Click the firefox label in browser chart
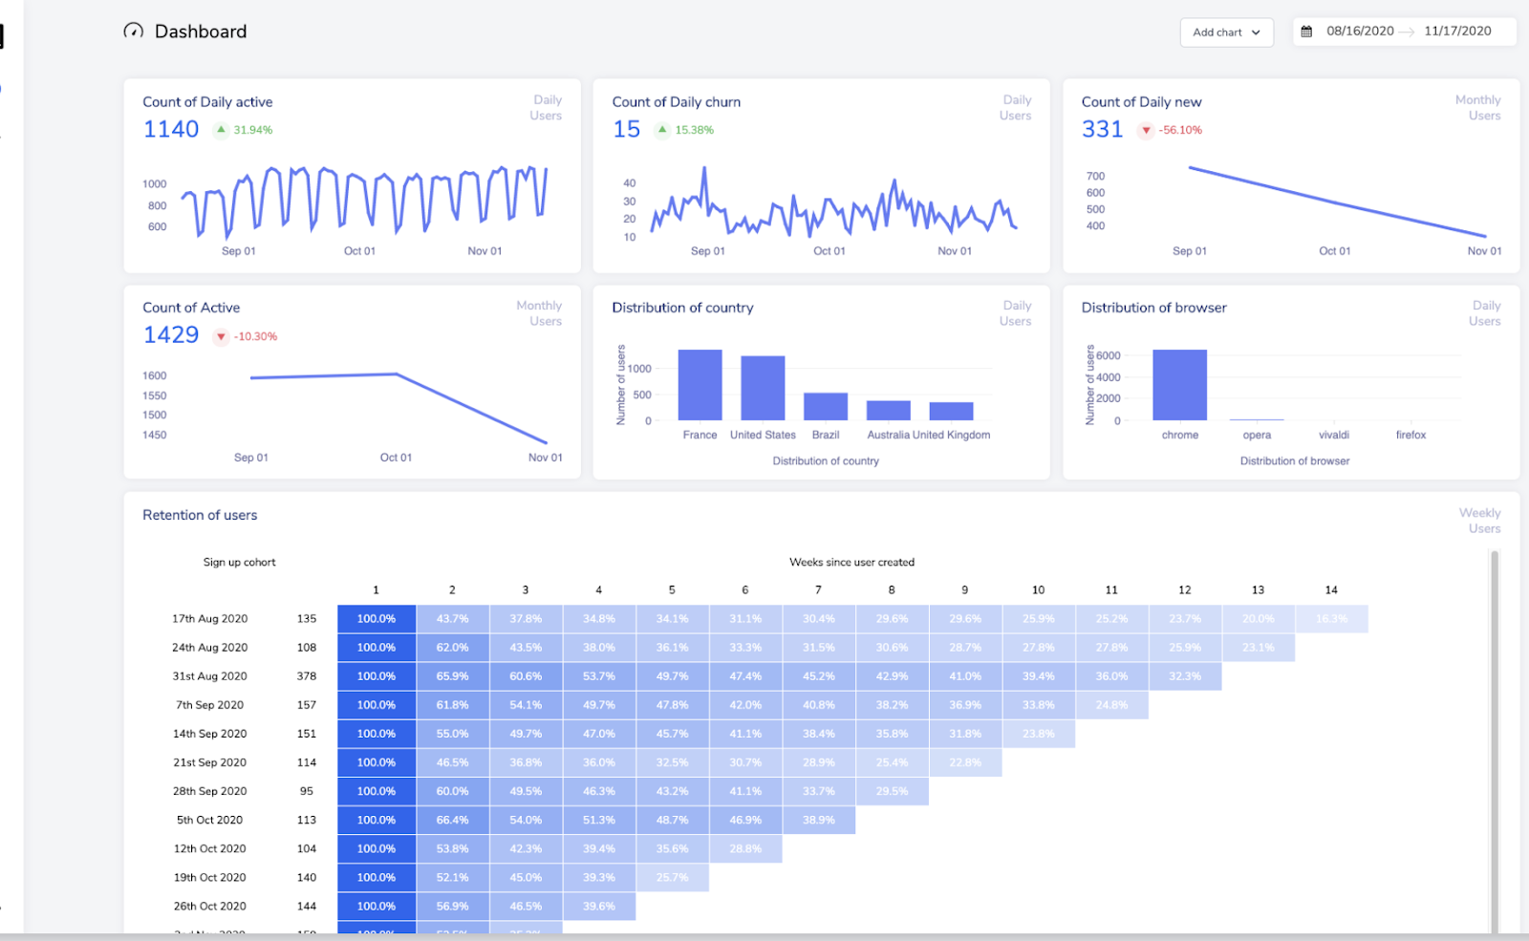The width and height of the screenshot is (1529, 941). coord(1411,436)
